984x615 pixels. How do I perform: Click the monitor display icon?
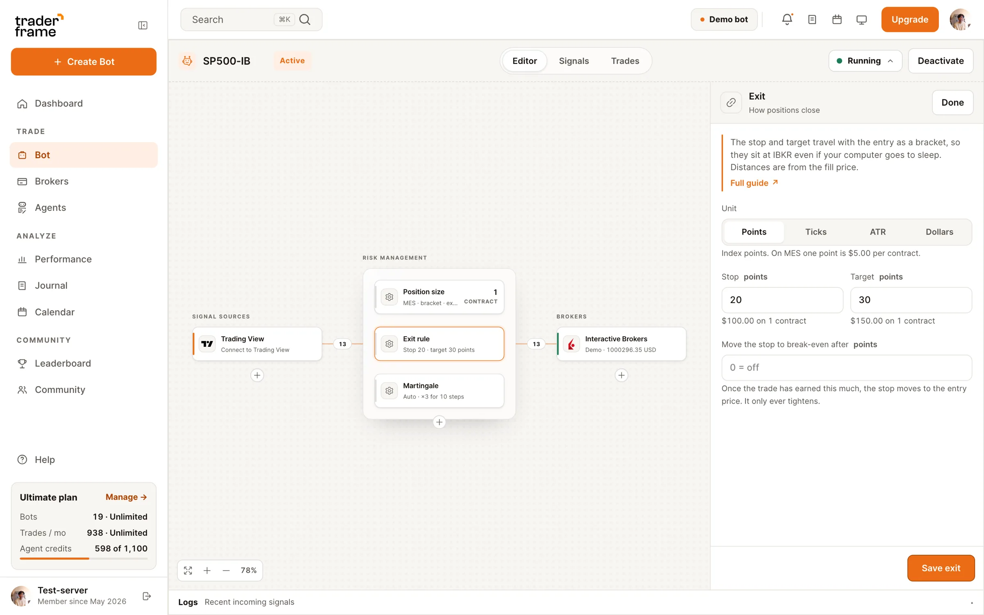click(861, 20)
